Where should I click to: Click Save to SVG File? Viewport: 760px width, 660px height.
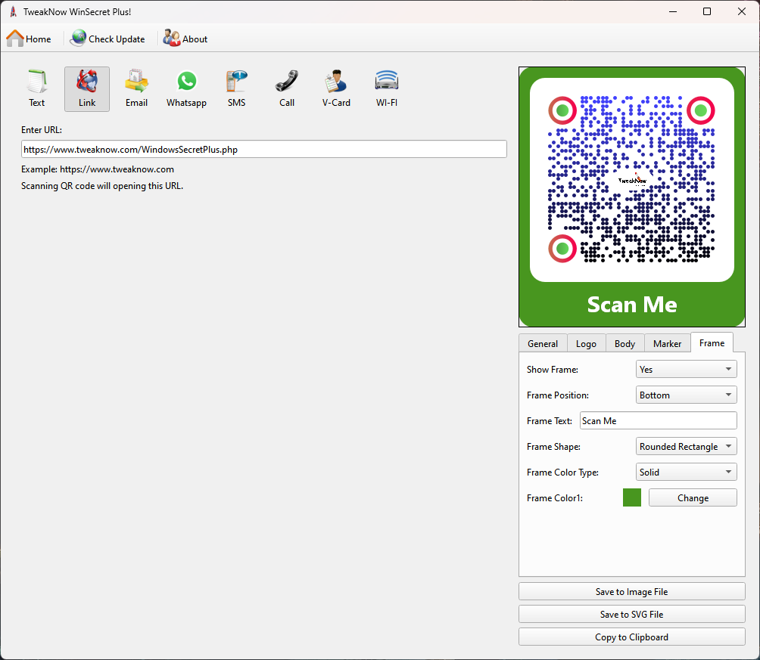pyautogui.click(x=631, y=614)
